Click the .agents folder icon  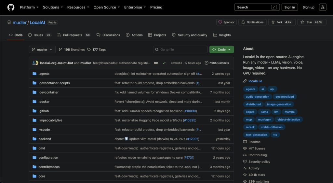(x=34, y=74)
